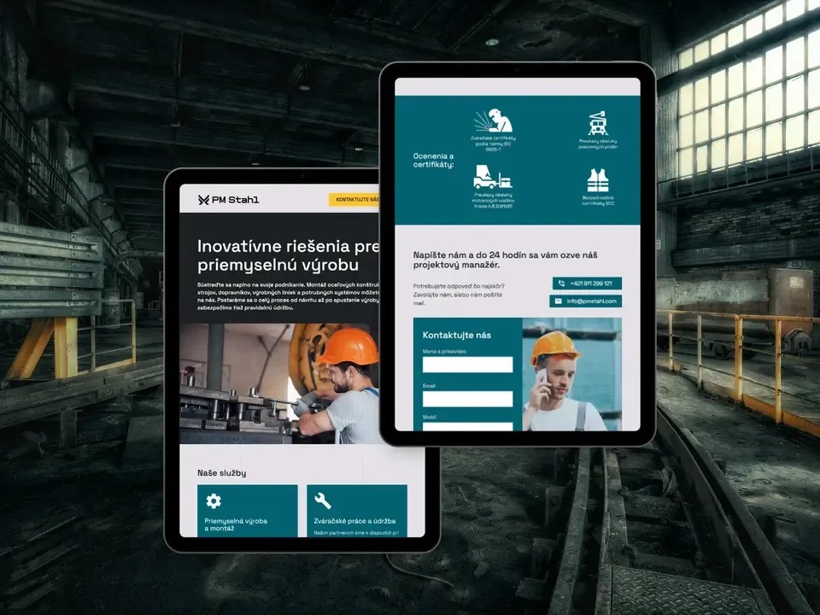Open the Zváračské práce a údržba card

click(x=357, y=511)
